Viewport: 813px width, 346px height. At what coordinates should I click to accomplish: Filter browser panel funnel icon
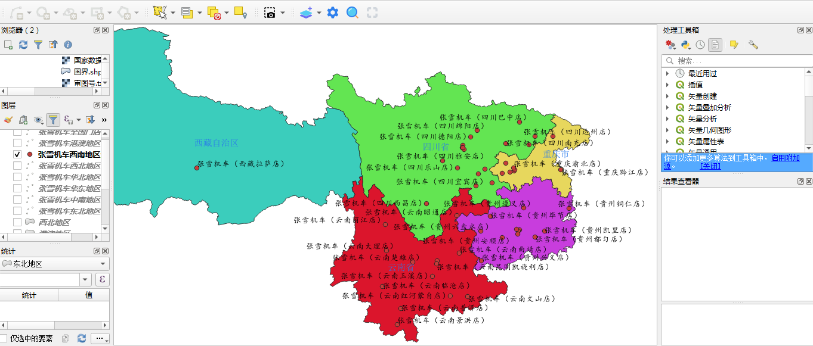38,45
